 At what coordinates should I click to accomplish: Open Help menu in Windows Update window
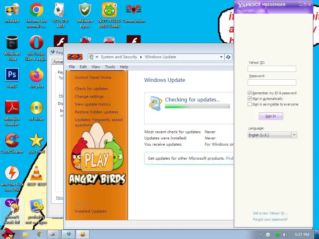click(x=124, y=67)
